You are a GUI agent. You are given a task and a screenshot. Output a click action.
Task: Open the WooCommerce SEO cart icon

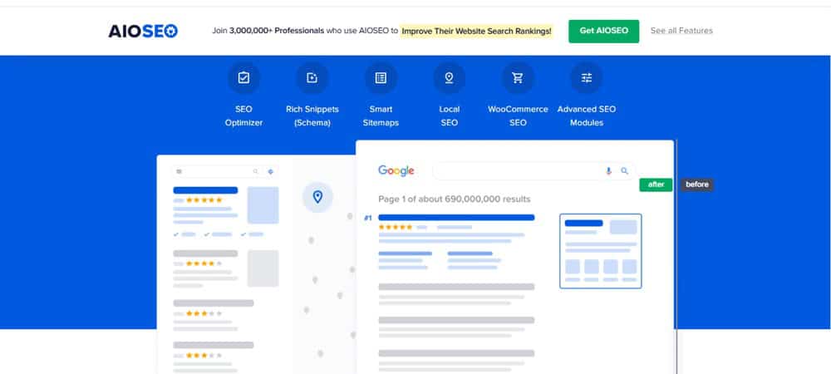tap(518, 78)
